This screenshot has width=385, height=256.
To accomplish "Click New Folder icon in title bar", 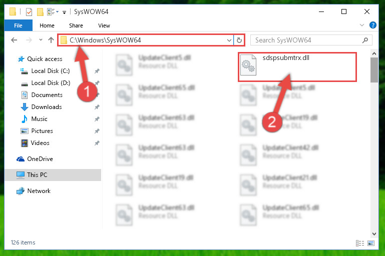I will 40,11.
